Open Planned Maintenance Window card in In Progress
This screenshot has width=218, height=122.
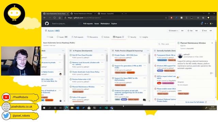point(83,87)
